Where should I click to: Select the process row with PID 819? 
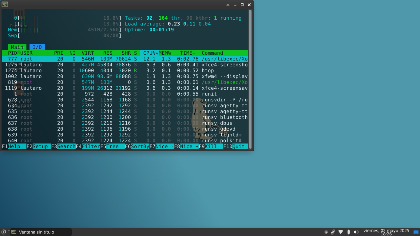point(125,82)
